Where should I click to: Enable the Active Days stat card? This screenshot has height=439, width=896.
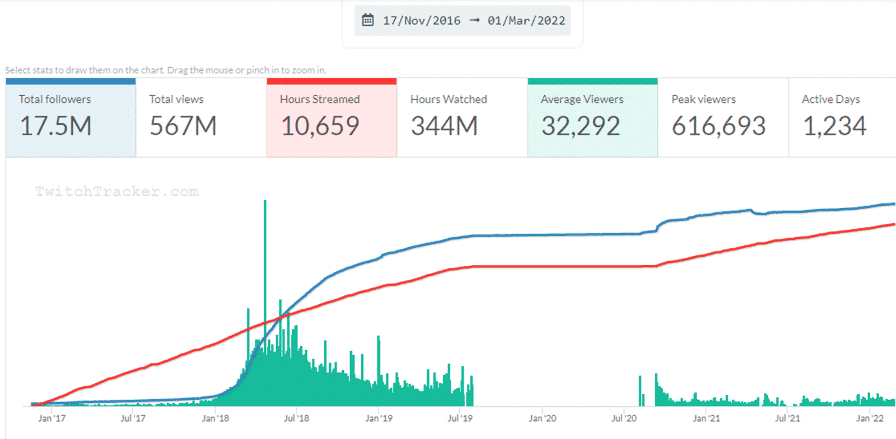click(x=843, y=118)
